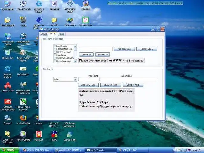Launch SQL Server Management desktop icon

coord(70,125)
